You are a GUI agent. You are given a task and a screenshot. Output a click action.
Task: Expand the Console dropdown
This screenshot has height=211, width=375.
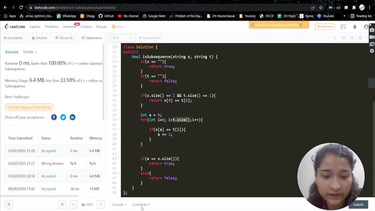coord(119,205)
